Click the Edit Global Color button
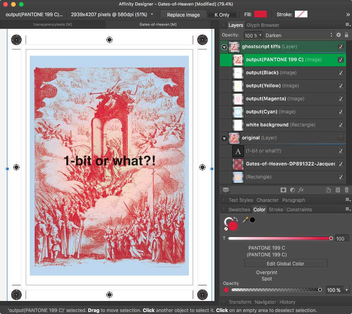The width and height of the screenshot is (352, 314). (285, 263)
